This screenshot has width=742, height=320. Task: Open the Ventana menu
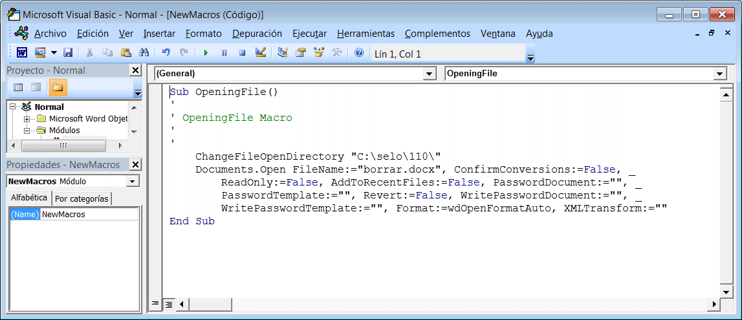pos(498,34)
